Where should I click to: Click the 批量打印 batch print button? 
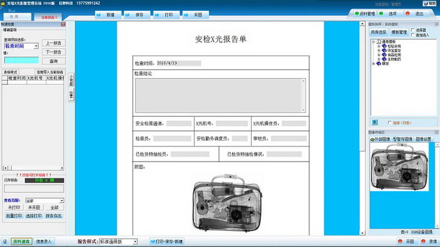point(14,215)
